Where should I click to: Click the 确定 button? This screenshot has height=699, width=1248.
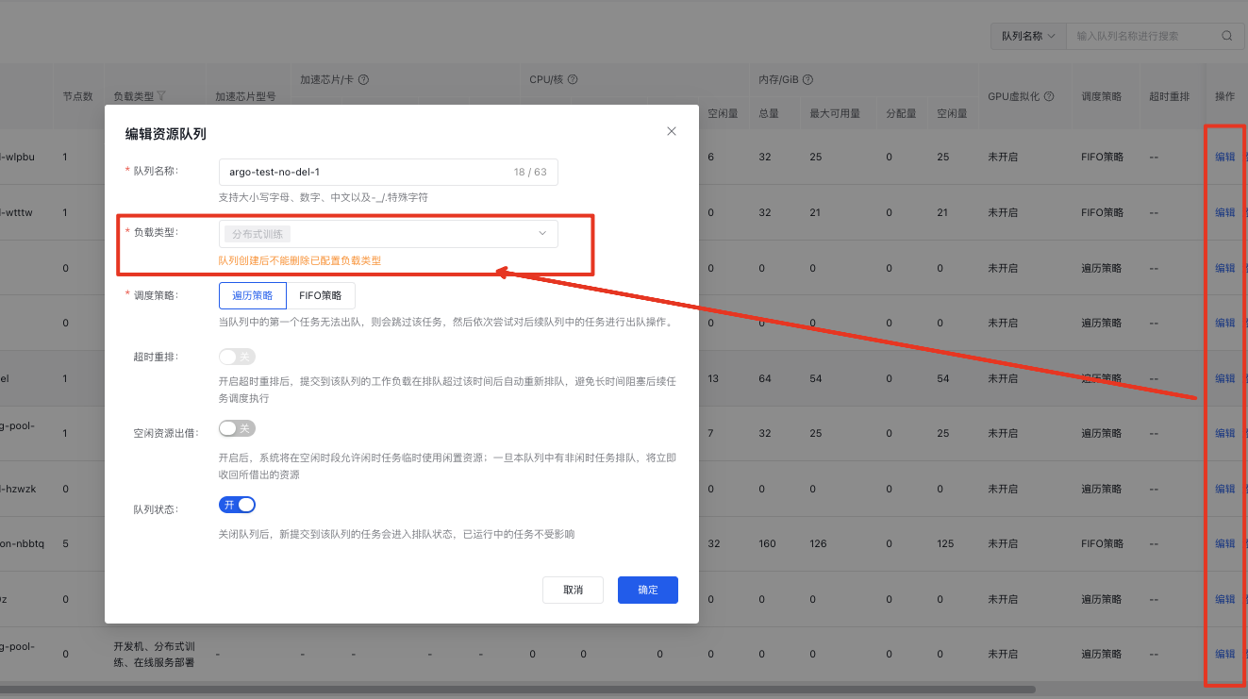click(648, 590)
